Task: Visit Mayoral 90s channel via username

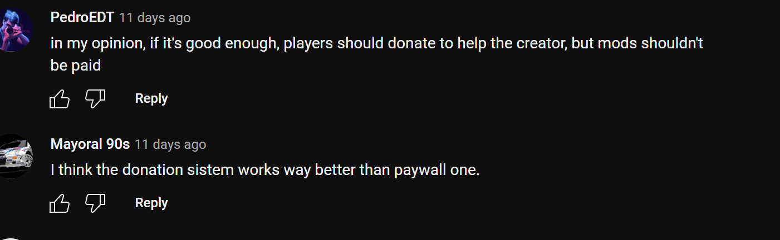Action: pos(90,144)
